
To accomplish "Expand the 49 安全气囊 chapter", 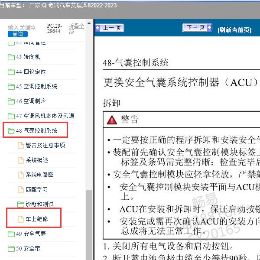I will pyautogui.click(x=31, y=234).
